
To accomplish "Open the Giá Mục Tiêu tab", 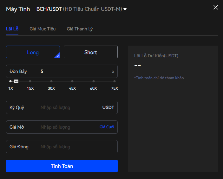I will 43,29.
